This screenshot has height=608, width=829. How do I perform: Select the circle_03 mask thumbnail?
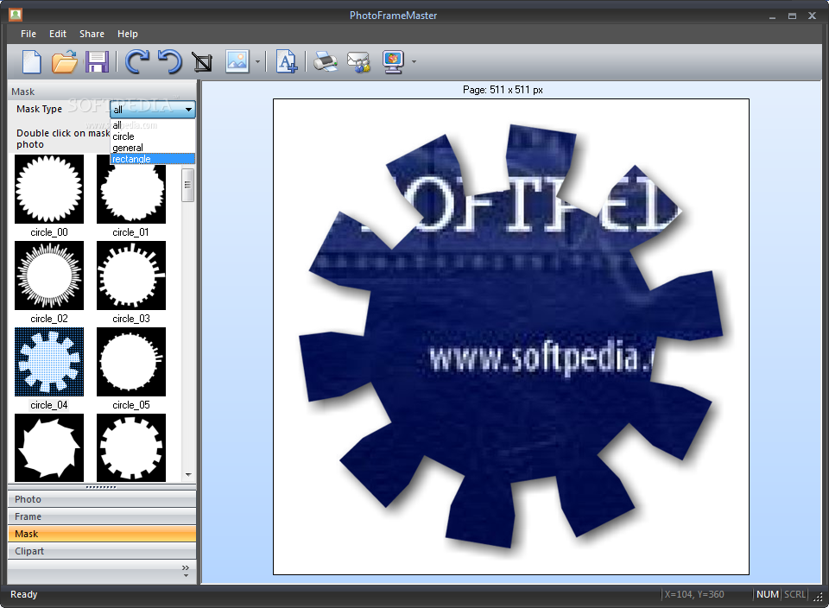pos(131,275)
